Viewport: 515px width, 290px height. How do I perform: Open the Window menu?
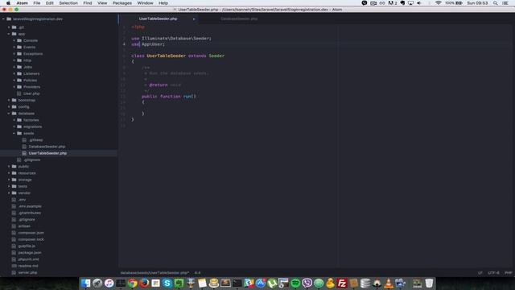[145, 3]
